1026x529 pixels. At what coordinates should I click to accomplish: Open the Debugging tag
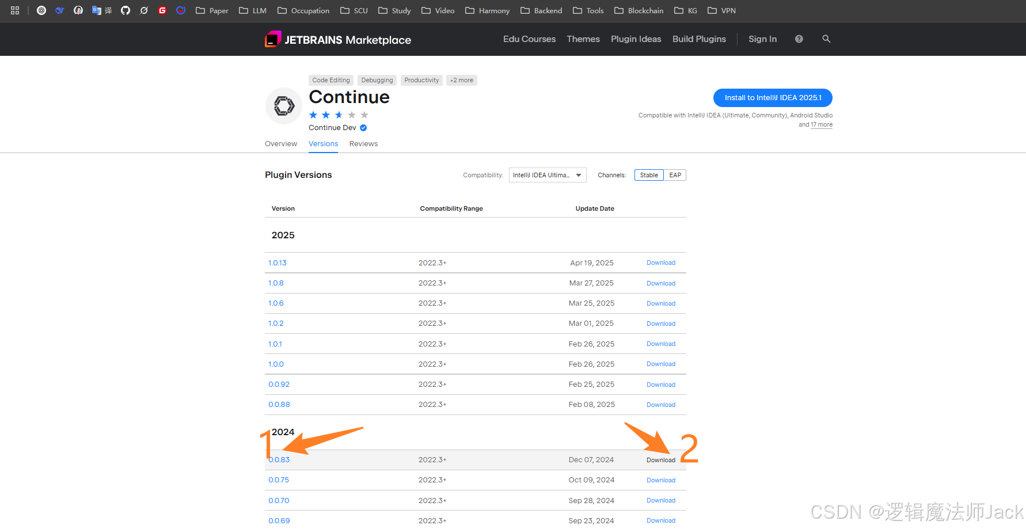[x=377, y=80]
